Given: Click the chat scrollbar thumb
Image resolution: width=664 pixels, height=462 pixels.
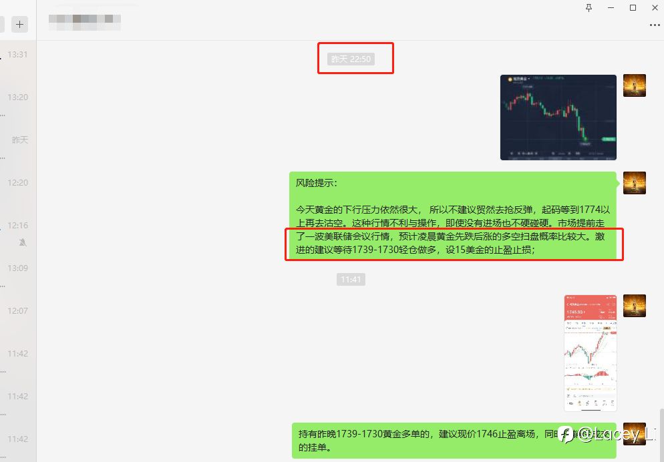Looking at the screenshot, I should (661, 435).
